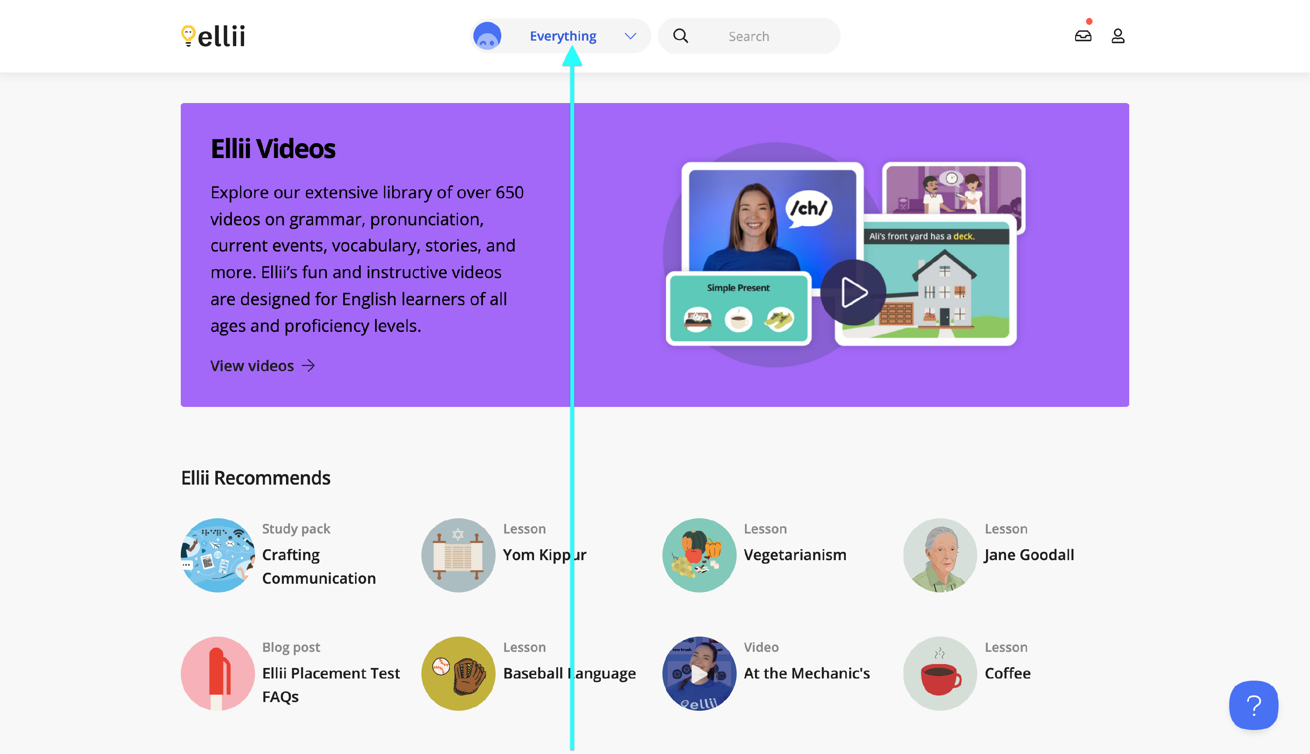Viewport: 1310px width, 754px height.
Task: Play the At the Mechanic's video thumbnail
Action: tap(699, 673)
